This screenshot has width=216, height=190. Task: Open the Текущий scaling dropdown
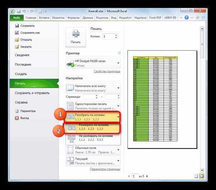(93, 161)
